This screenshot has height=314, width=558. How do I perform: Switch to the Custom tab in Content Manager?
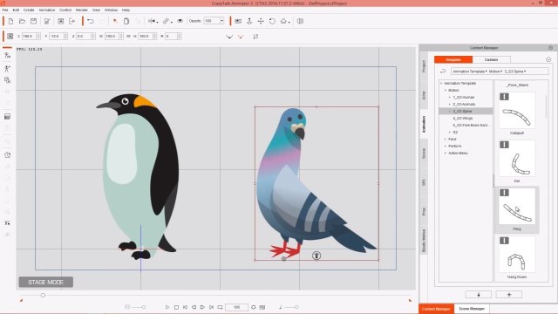click(x=491, y=59)
